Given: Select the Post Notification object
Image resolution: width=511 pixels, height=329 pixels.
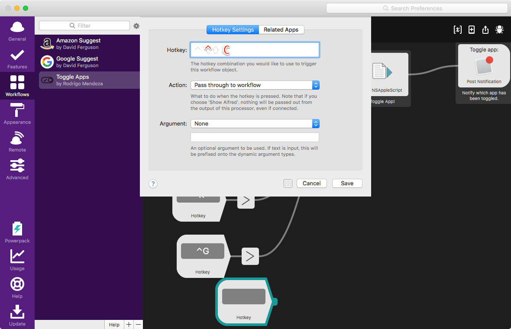Looking at the screenshot, I should tap(484, 66).
